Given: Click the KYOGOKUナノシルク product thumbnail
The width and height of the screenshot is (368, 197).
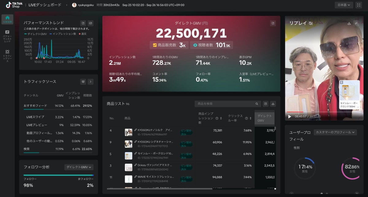Looking at the screenshot, I should point(128,132).
